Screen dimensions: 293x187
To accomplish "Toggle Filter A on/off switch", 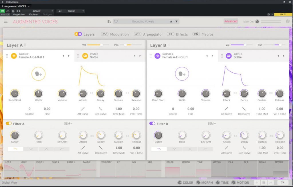I will pos(9,123).
